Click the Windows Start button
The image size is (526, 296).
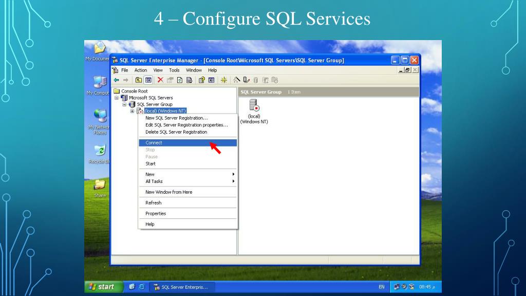click(x=103, y=287)
